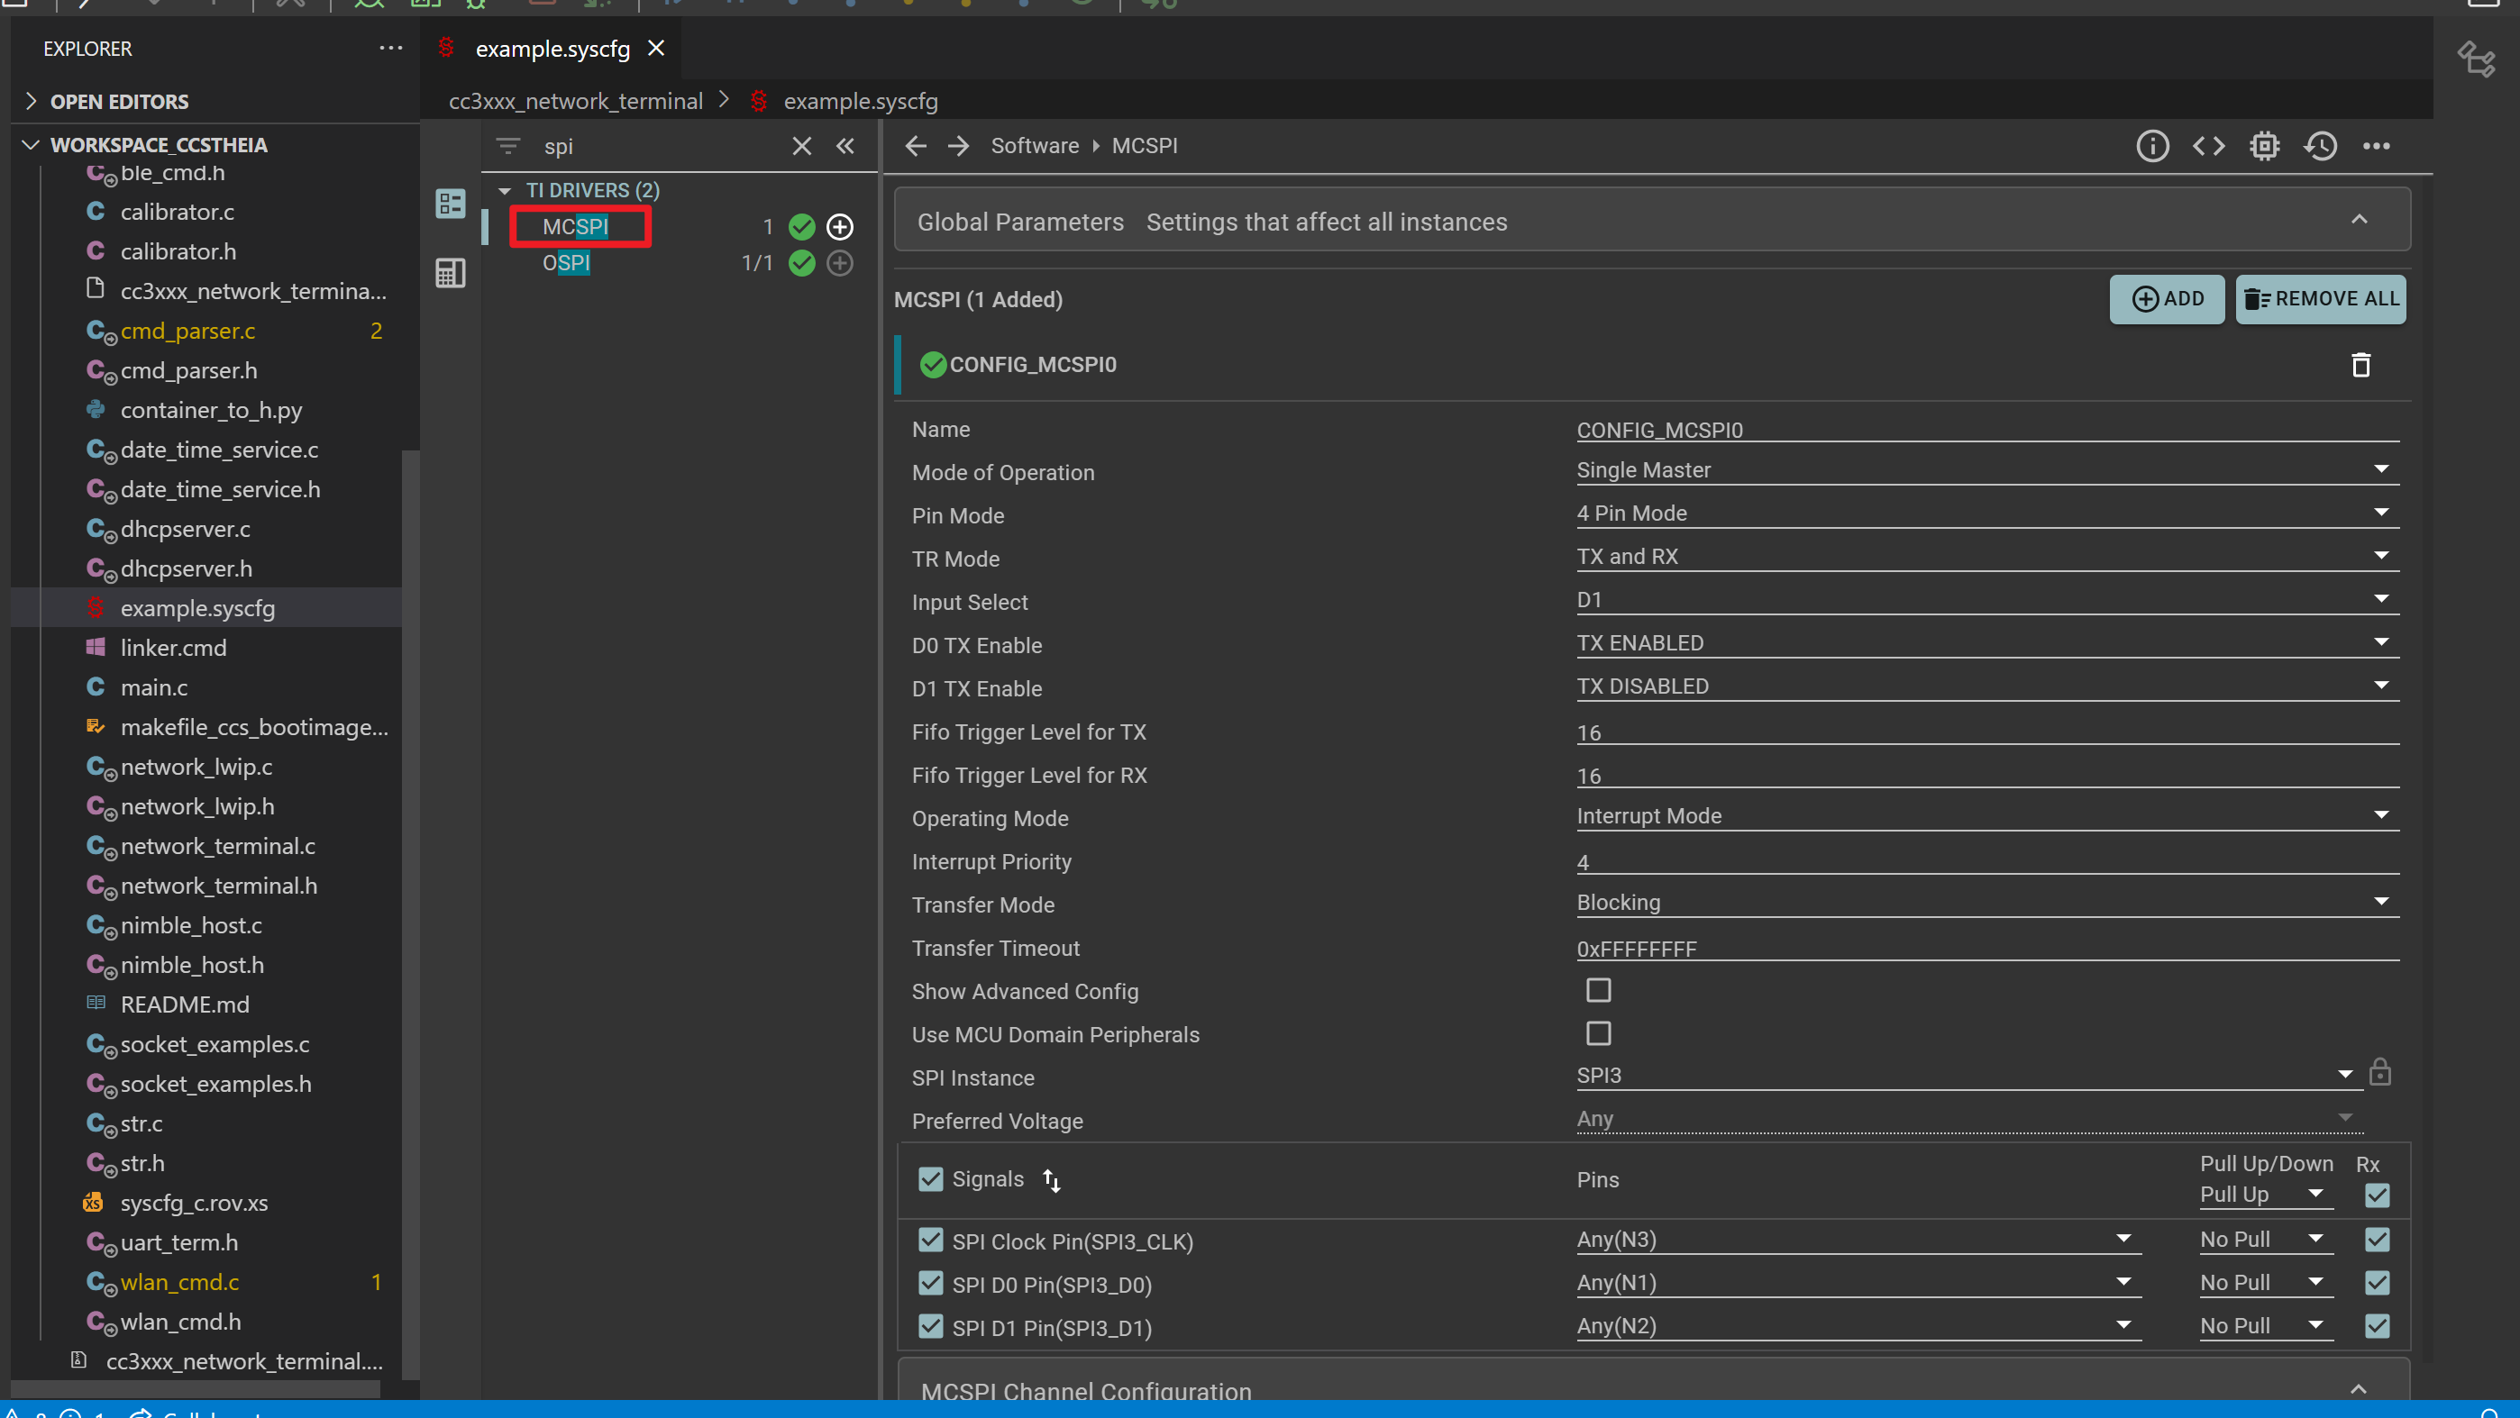Toggle the Use MCU Domain Peripherals checkbox
The image size is (2520, 1418).
tap(1599, 1033)
